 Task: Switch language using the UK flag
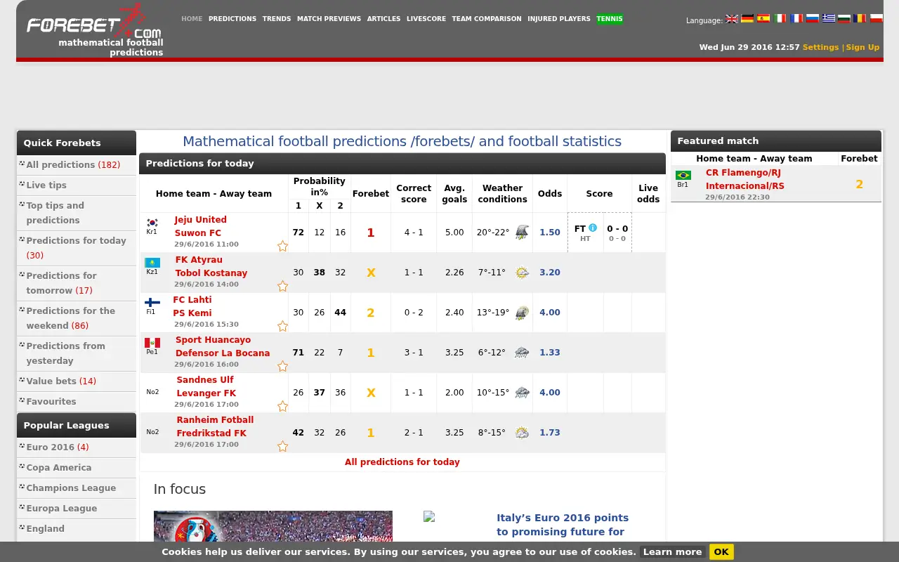coord(732,19)
